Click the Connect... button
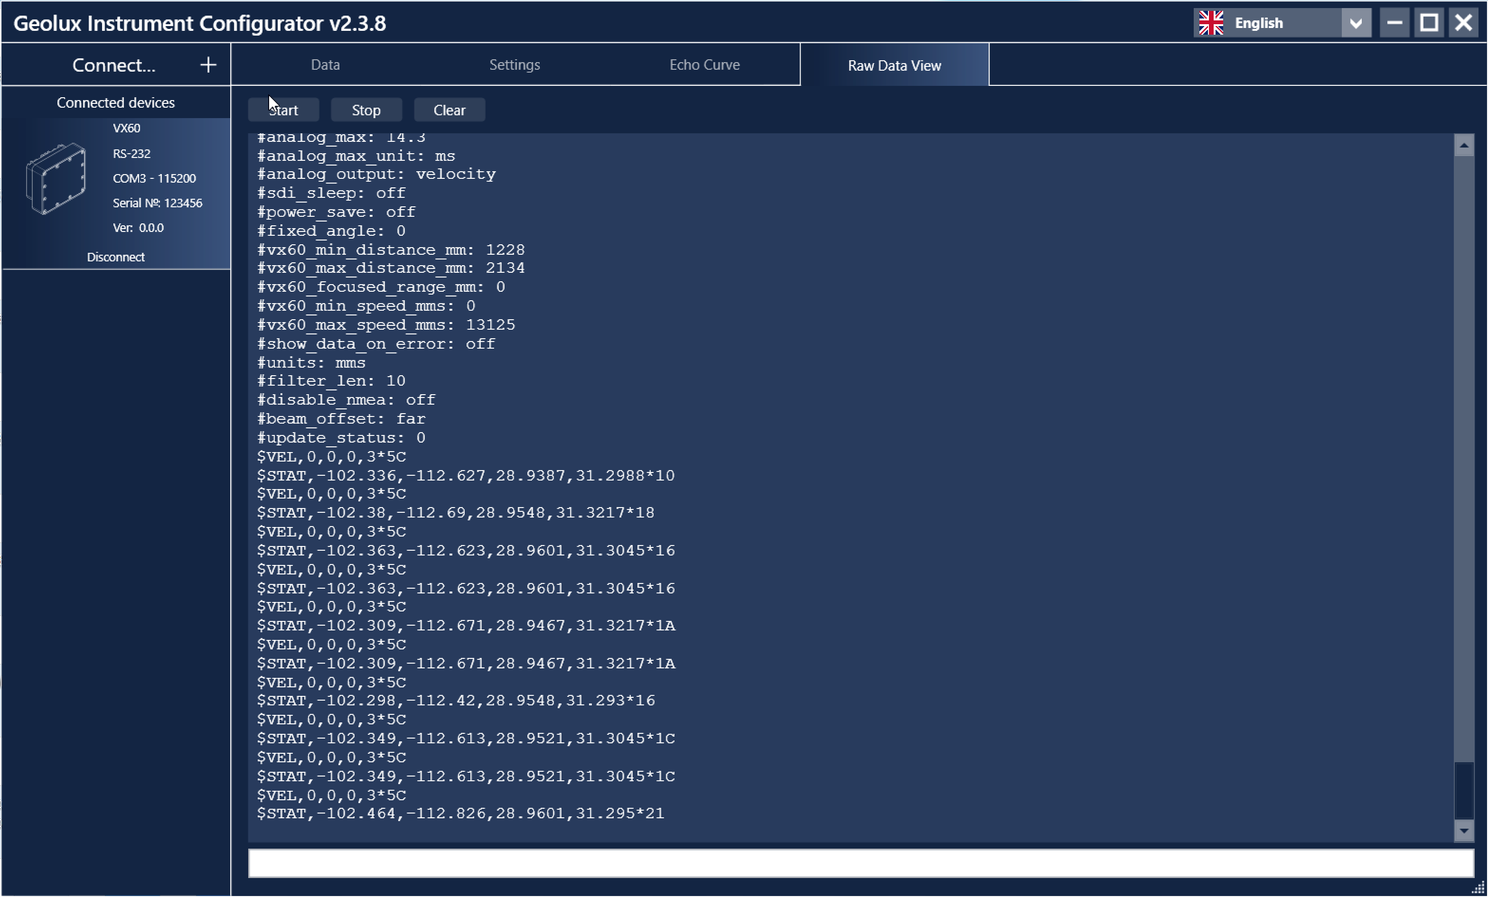Screen dimensions: 1488x897 113,65
